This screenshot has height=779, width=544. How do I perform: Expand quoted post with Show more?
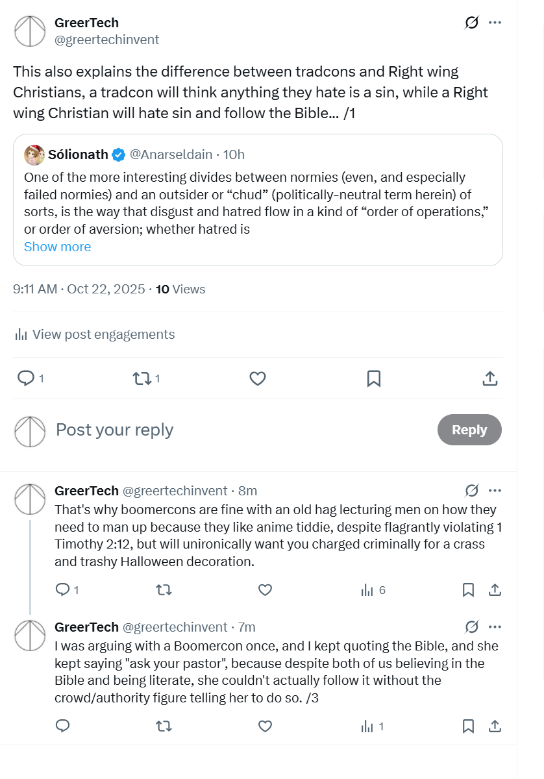pyautogui.click(x=57, y=247)
